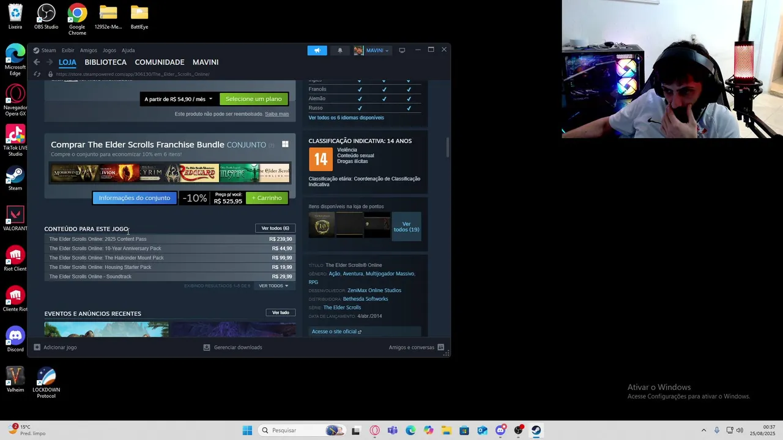Open VALORANT desktop shortcut
Viewport: 783px width, 440px height.
click(15, 218)
